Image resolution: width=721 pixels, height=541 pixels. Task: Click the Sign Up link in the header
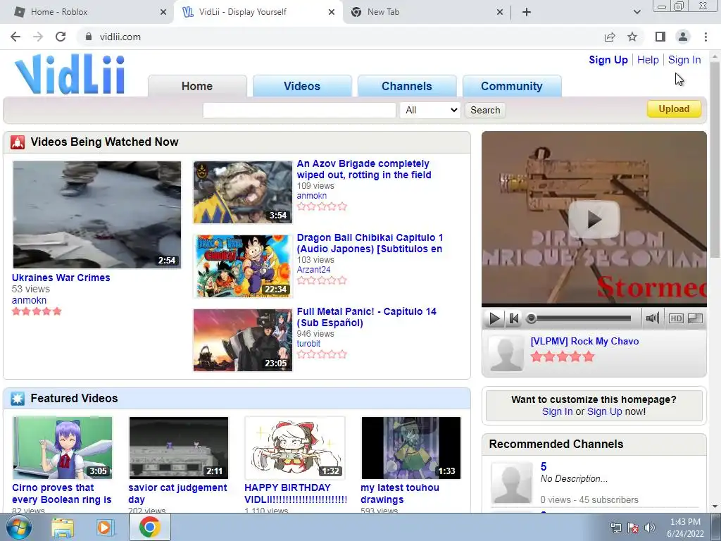608,60
